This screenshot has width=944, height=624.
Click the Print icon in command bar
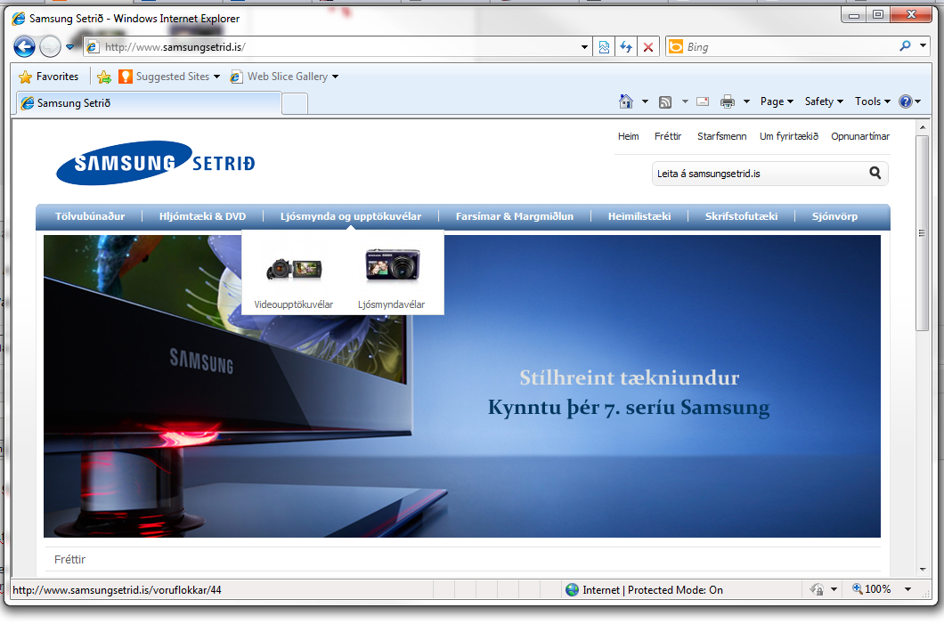(728, 101)
